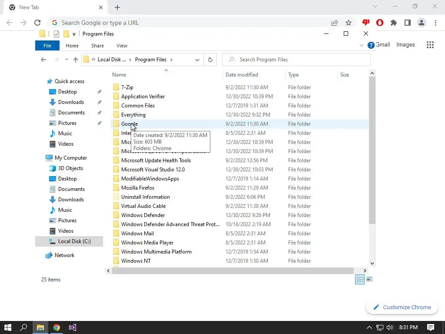445x334 pixels.
Task: Reload the Chrome page
Action: tap(37, 23)
